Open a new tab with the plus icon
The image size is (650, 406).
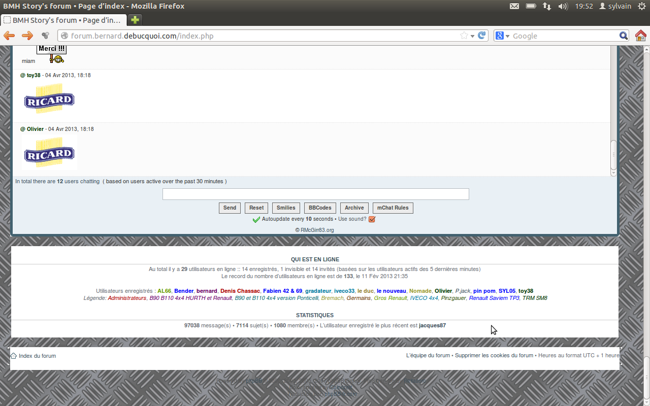click(135, 20)
